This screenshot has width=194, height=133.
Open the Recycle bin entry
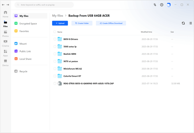[x=30, y=71]
